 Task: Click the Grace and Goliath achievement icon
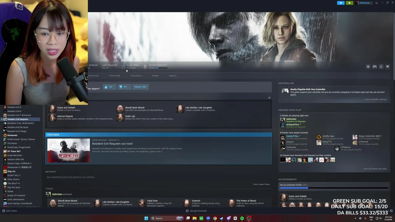pos(52,109)
